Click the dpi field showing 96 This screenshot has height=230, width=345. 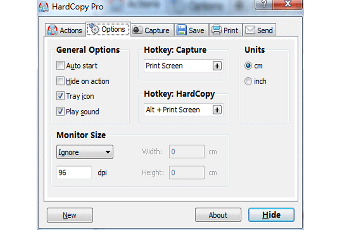coord(74,172)
